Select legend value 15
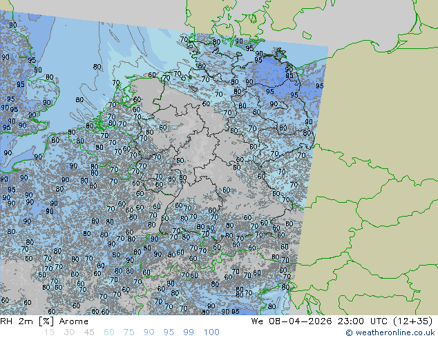The width and height of the screenshot is (438, 338). pyautogui.click(x=49, y=332)
